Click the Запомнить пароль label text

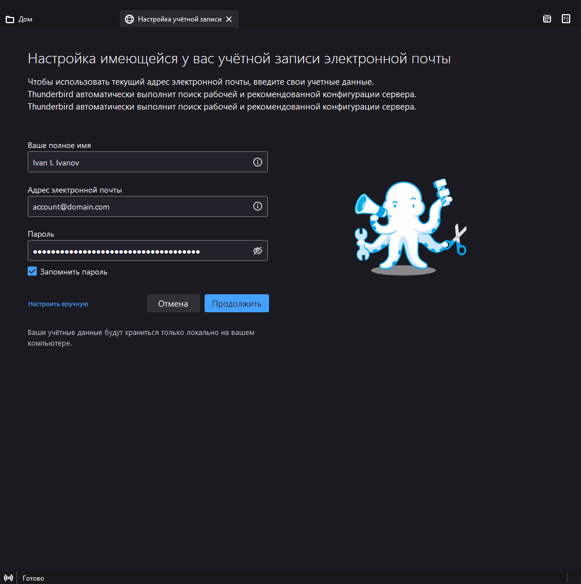click(x=73, y=272)
